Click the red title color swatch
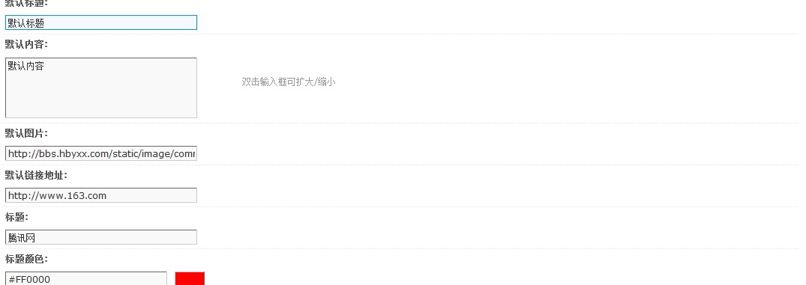Image resolution: width=806 pixels, height=285 pixels. click(x=190, y=278)
